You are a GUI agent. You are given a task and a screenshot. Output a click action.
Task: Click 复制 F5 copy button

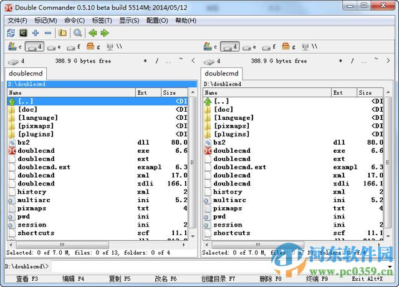pos(120,279)
